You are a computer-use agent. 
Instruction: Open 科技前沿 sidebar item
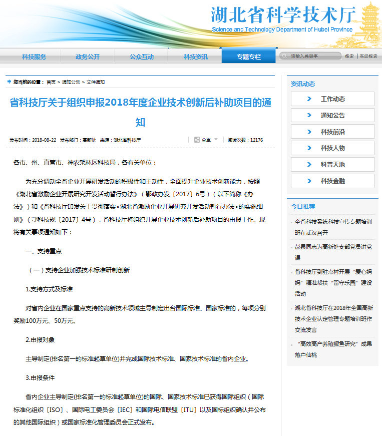(x=332, y=132)
